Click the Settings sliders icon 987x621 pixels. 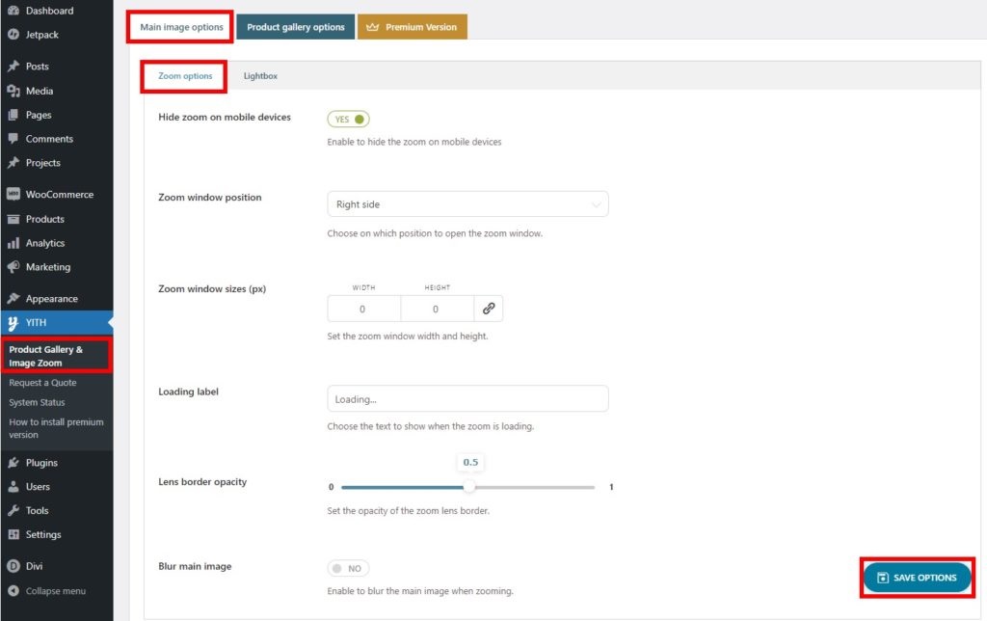[13, 534]
